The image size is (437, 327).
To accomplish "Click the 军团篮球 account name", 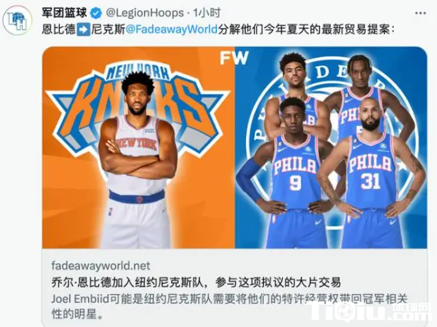I will coord(64,13).
